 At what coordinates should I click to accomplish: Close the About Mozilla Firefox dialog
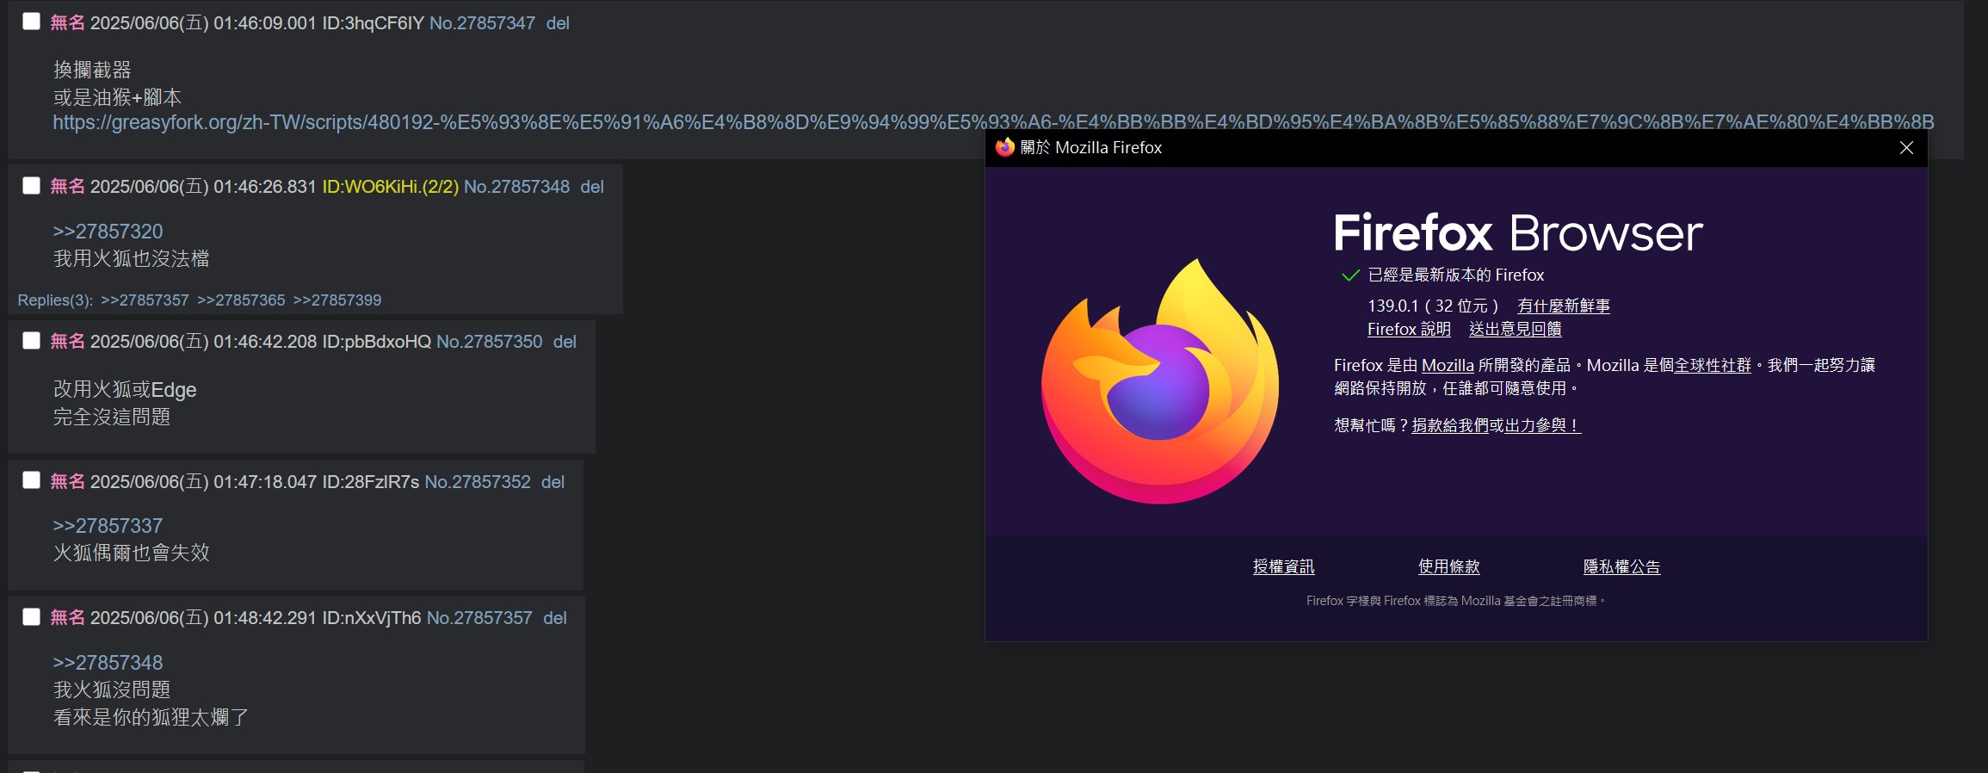pos(1906,148)
